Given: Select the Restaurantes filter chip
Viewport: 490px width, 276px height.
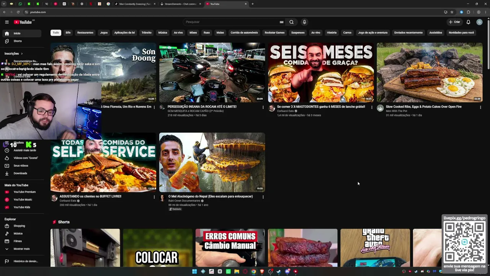Looking at the screenshot, I should coord(85,33).
